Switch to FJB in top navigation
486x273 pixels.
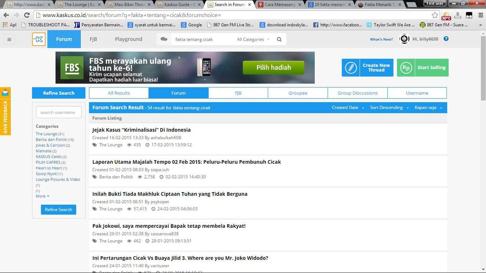(x=93, y=39)
